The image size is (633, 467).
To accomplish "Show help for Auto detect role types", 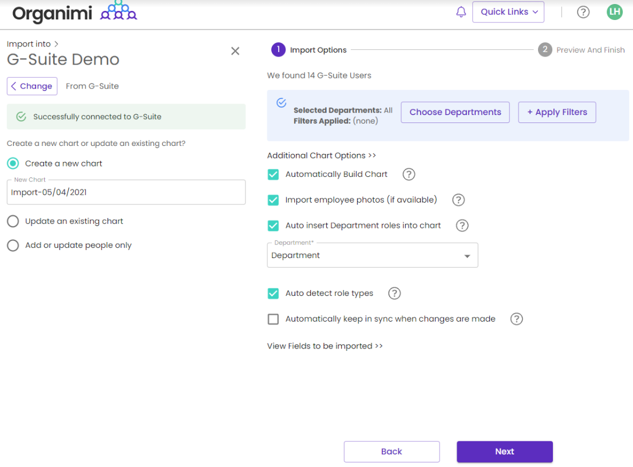I will click(394, 294).
